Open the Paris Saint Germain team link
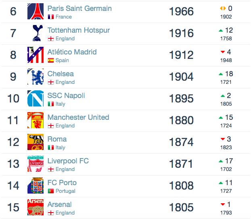The width and height of the screenshot is (251, 219). click(79, 8)
